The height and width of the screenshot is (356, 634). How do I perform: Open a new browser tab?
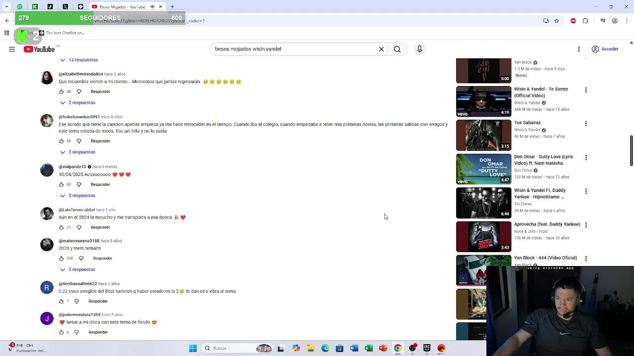[172, 6]
